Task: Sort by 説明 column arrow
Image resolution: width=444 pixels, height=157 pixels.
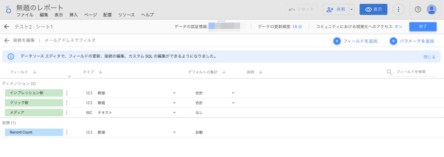Action: click(x=261, y=72)
